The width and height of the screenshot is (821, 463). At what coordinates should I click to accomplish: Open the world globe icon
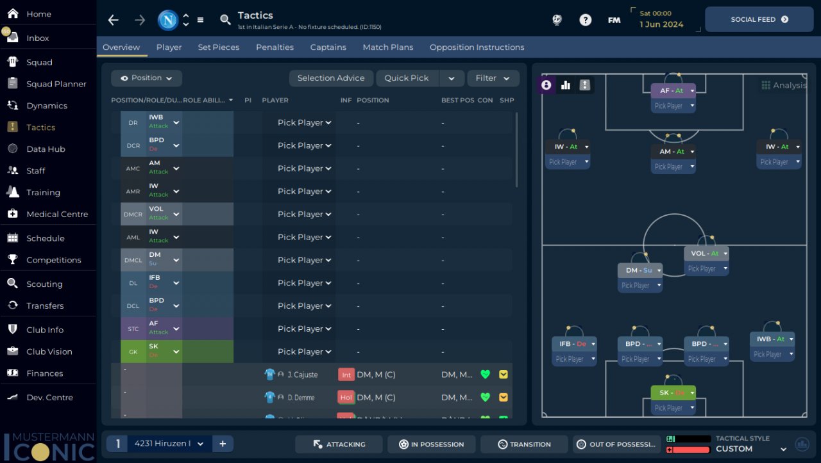557,20
